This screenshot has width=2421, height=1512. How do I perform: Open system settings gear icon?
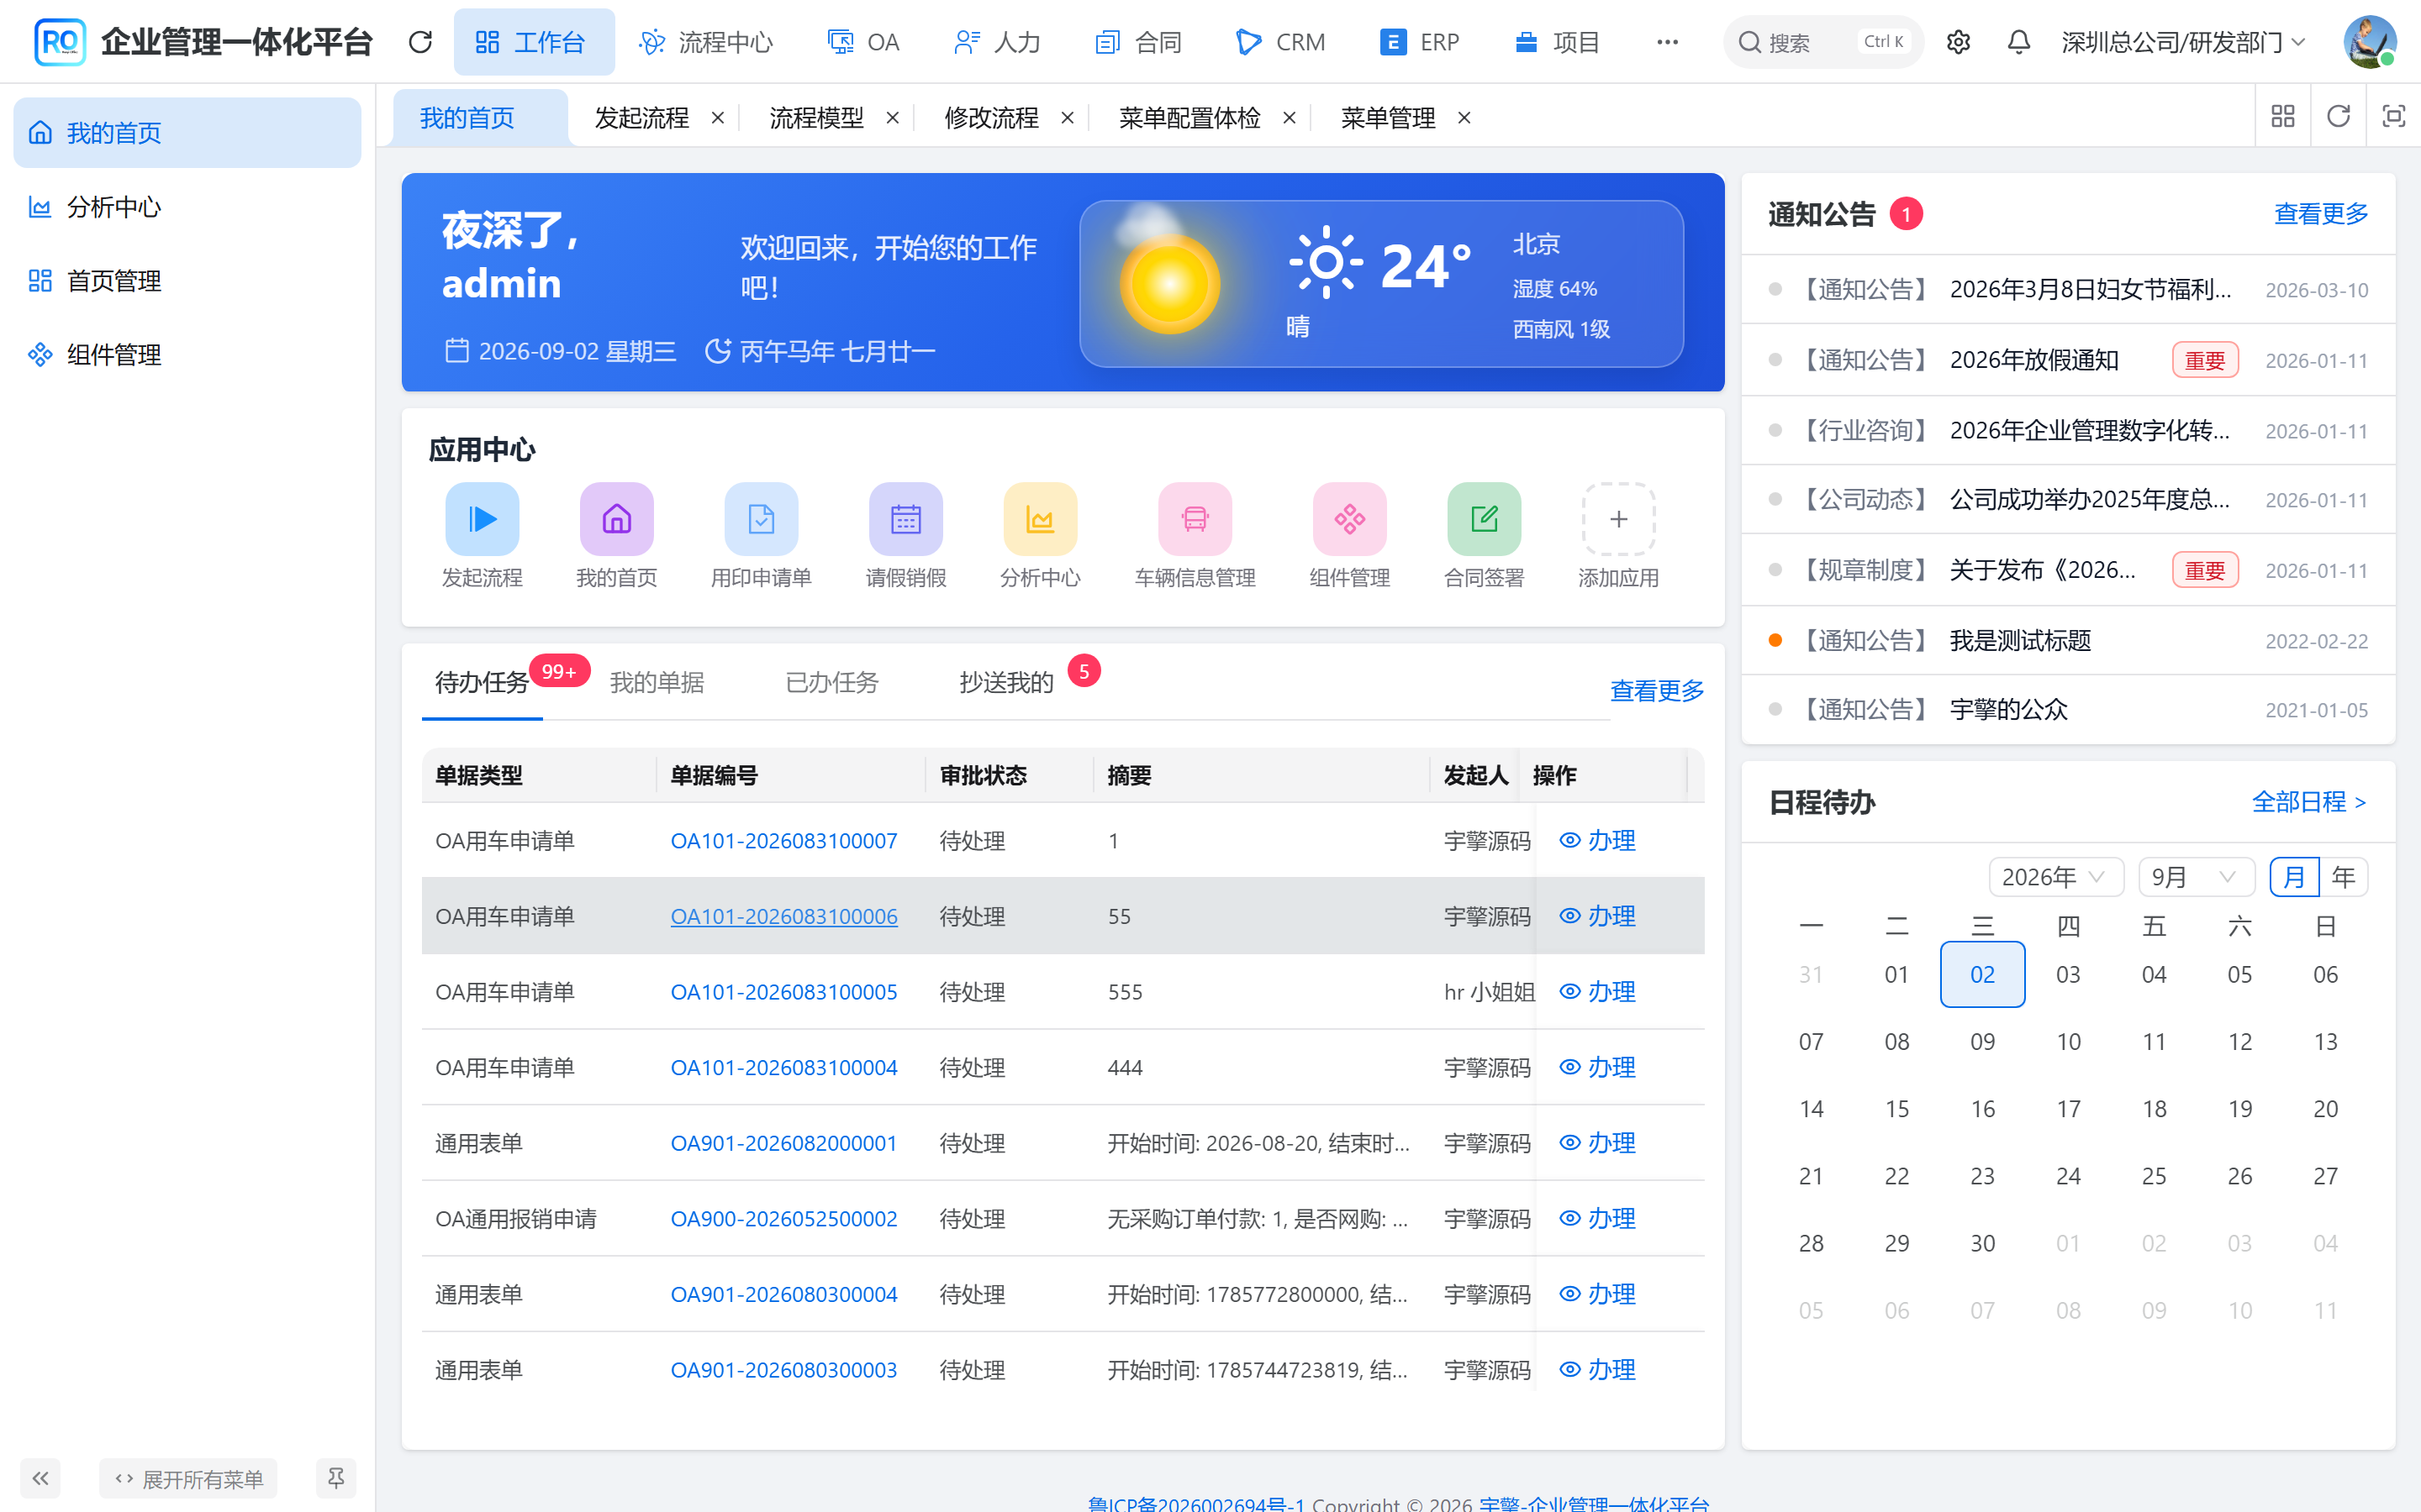(1958, 42)
